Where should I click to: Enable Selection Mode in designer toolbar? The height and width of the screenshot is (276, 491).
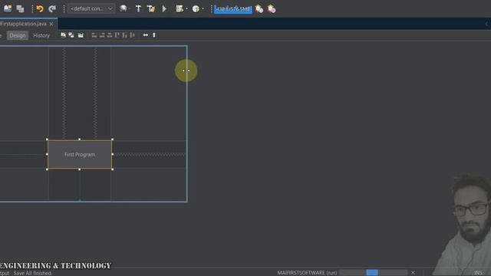(x=63, y=35)
